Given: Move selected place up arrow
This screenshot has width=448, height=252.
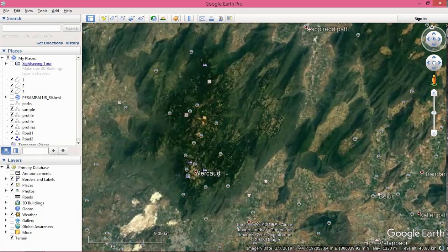Looking at the screenshot, I should point(54,150).
